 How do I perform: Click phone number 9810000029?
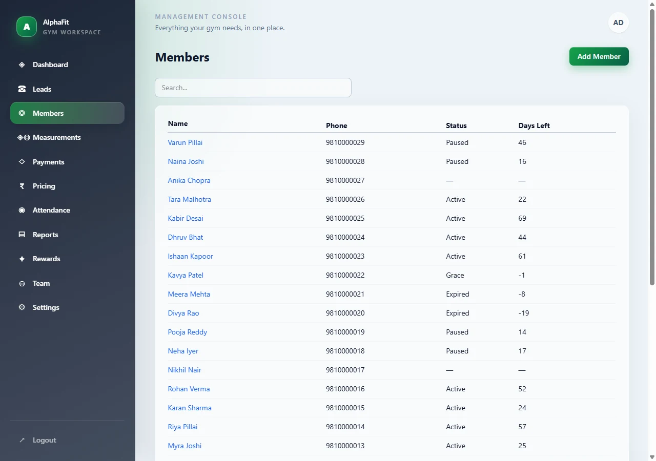coord(345,142)
